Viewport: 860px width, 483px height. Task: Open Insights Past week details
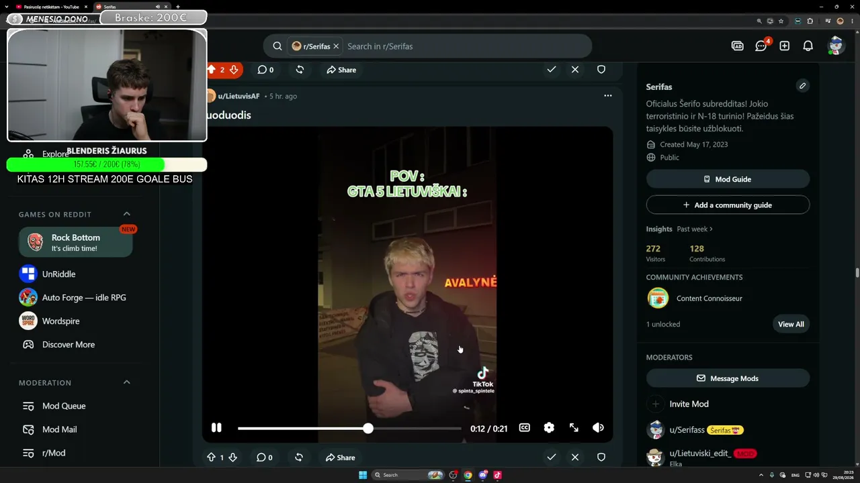(x=695, y=229)
